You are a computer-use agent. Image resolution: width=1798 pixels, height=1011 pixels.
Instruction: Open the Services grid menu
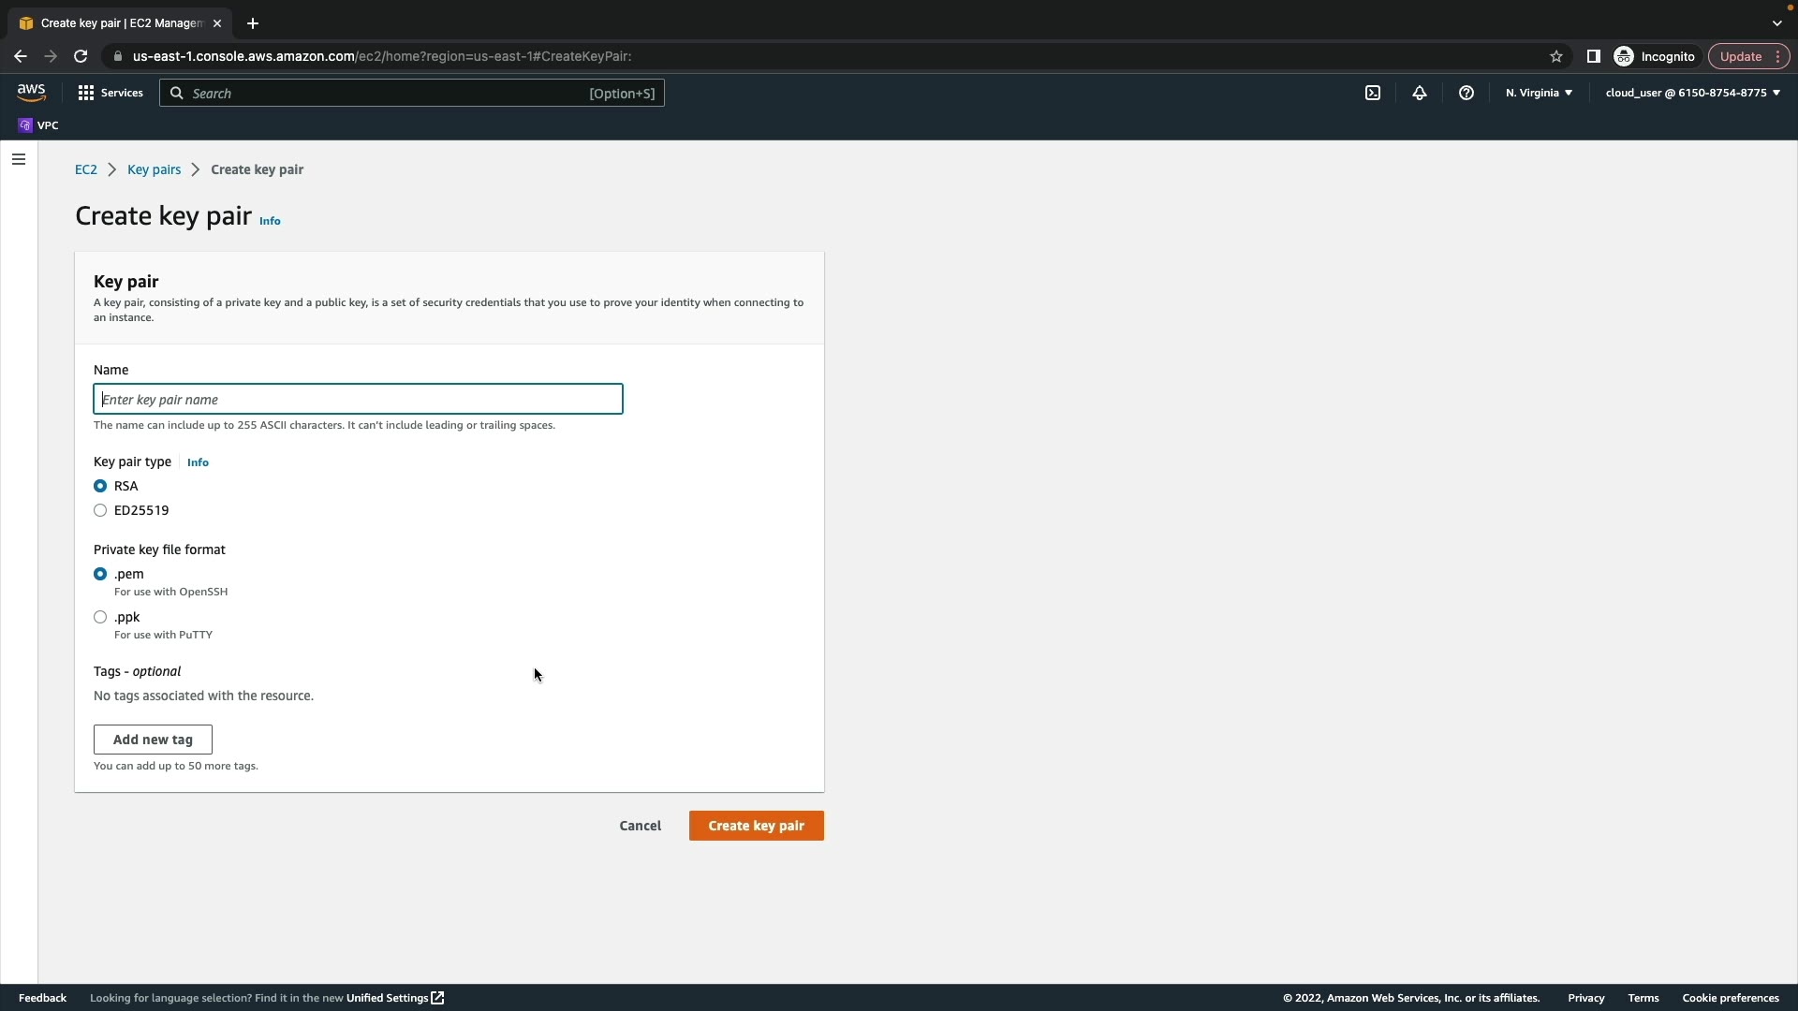[x=111, y=93]
